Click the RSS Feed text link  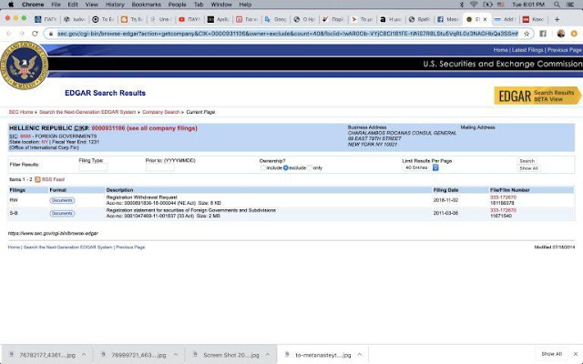pos(53,179)
